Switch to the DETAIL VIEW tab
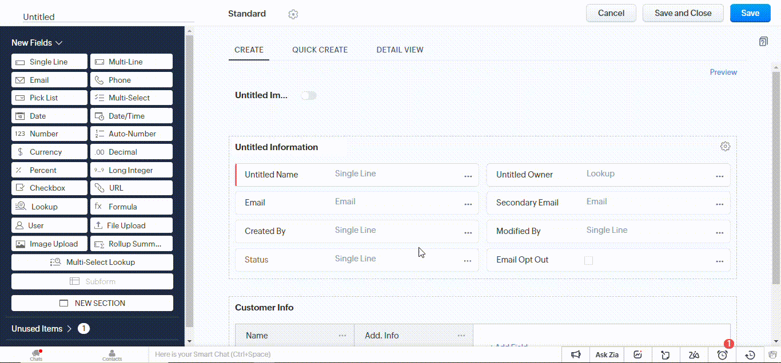 click(x=400, y=50)
